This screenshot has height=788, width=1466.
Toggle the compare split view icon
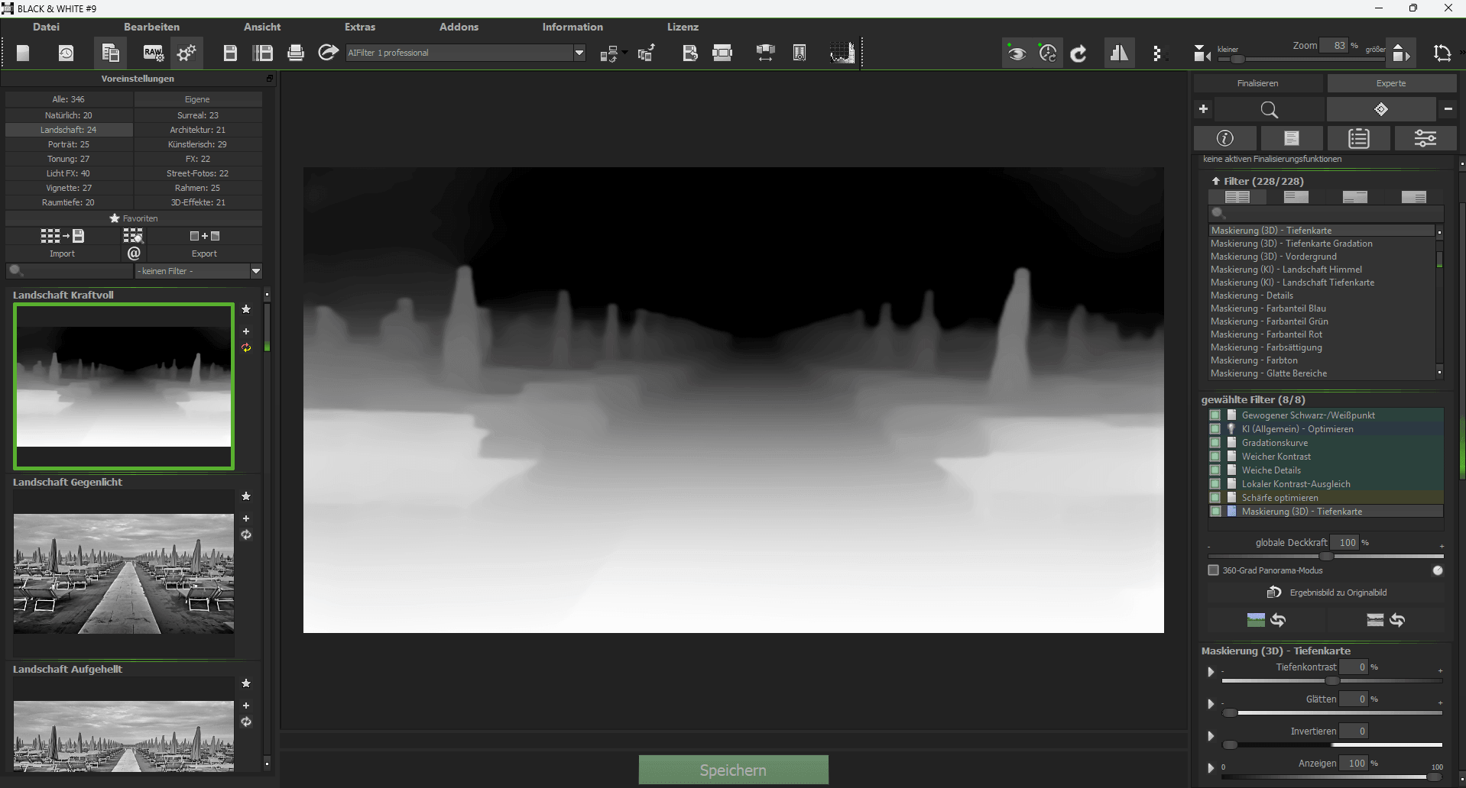point(1119,53)
